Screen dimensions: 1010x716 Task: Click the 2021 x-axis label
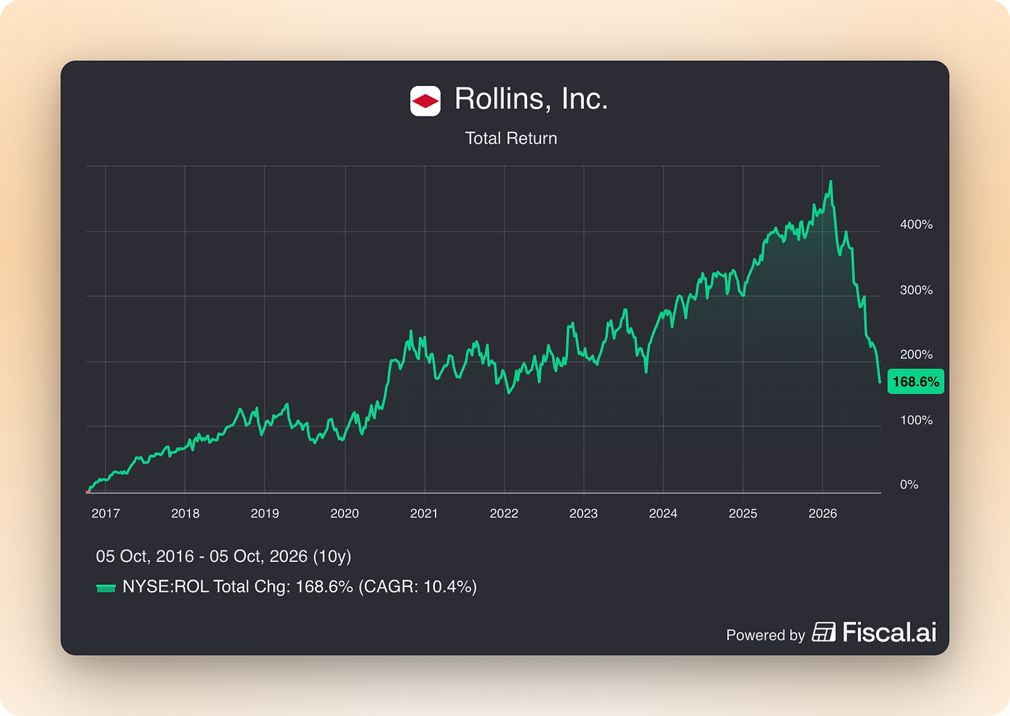424,513
